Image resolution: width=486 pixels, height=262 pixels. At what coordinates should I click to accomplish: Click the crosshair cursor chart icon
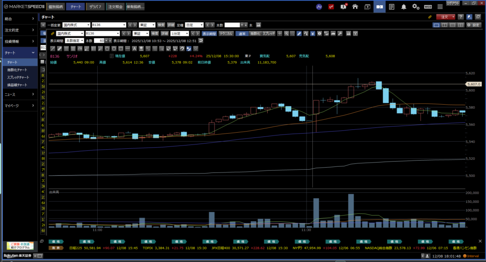(x=280, y=34)
